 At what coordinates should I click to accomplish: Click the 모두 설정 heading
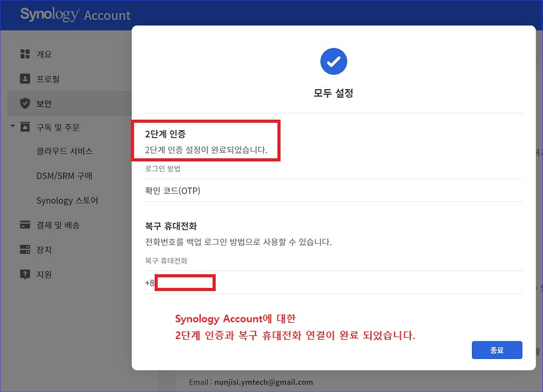(333, 93)
